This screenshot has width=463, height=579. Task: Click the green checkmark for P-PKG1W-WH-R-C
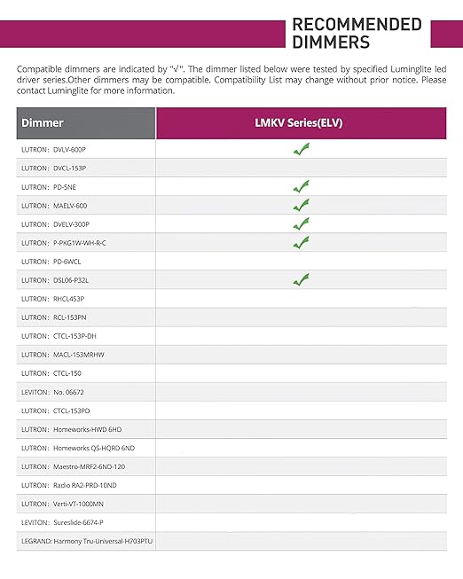click(x=302, y=243)
